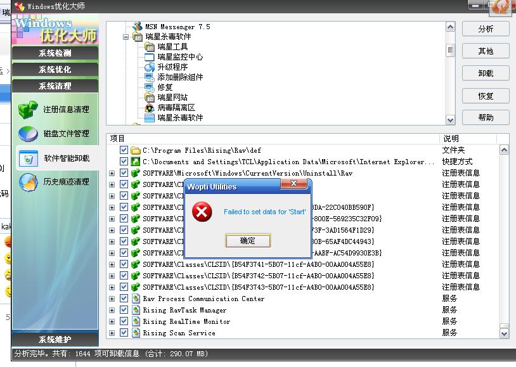Viewport: 516px width, 367px height.
Task: Uncheck Rav Process Communication Center
Action: (x=124, y=299)
